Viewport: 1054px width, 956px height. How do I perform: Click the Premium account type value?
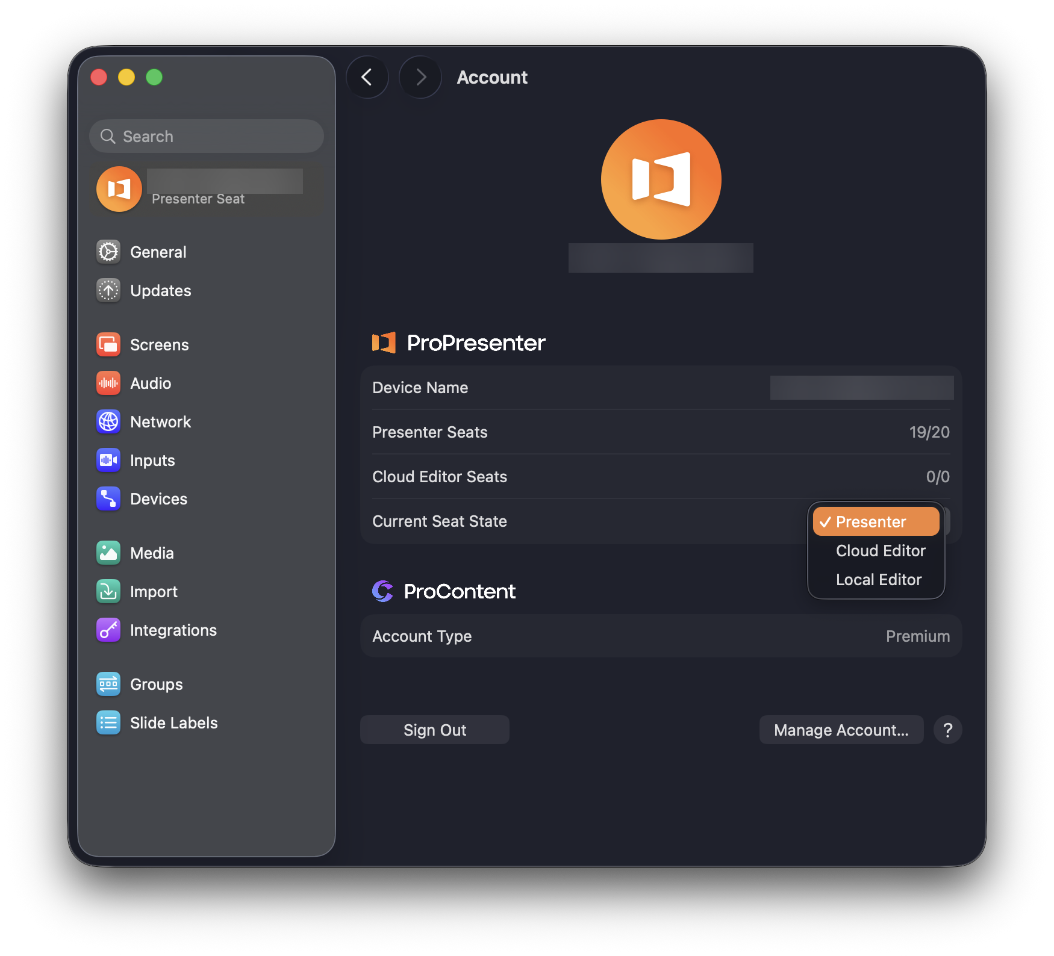pyautogui.click(x=918, y=636)
